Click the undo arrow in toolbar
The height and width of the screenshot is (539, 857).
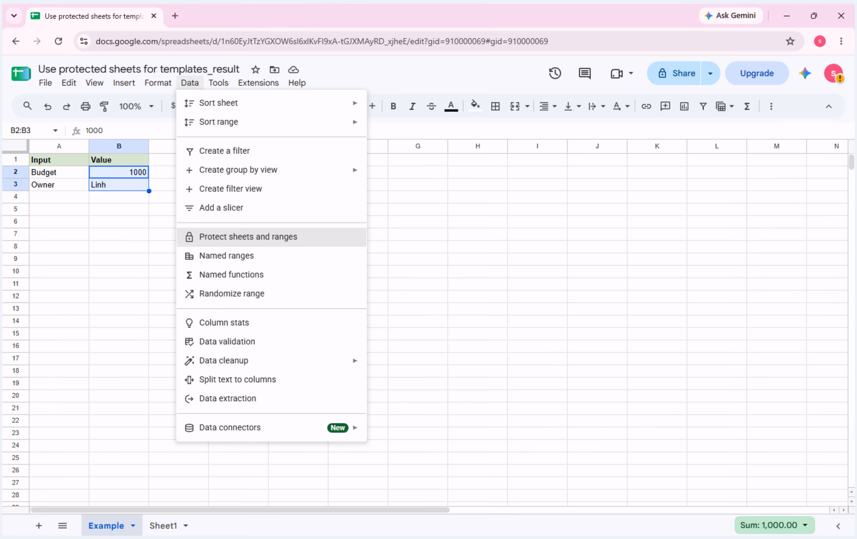point(48,106)
